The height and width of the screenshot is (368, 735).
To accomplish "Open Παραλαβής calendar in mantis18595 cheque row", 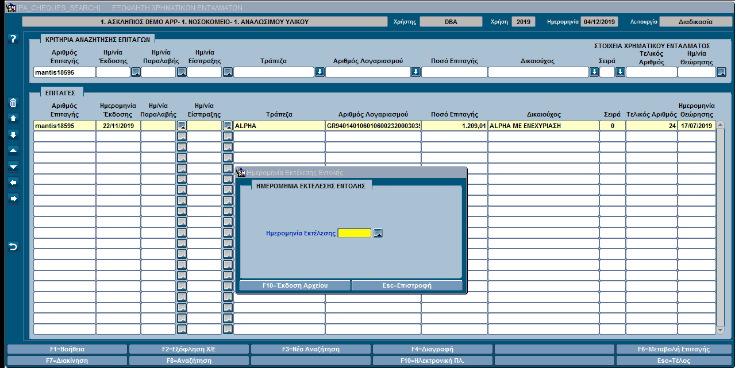I will pos(182,126).
